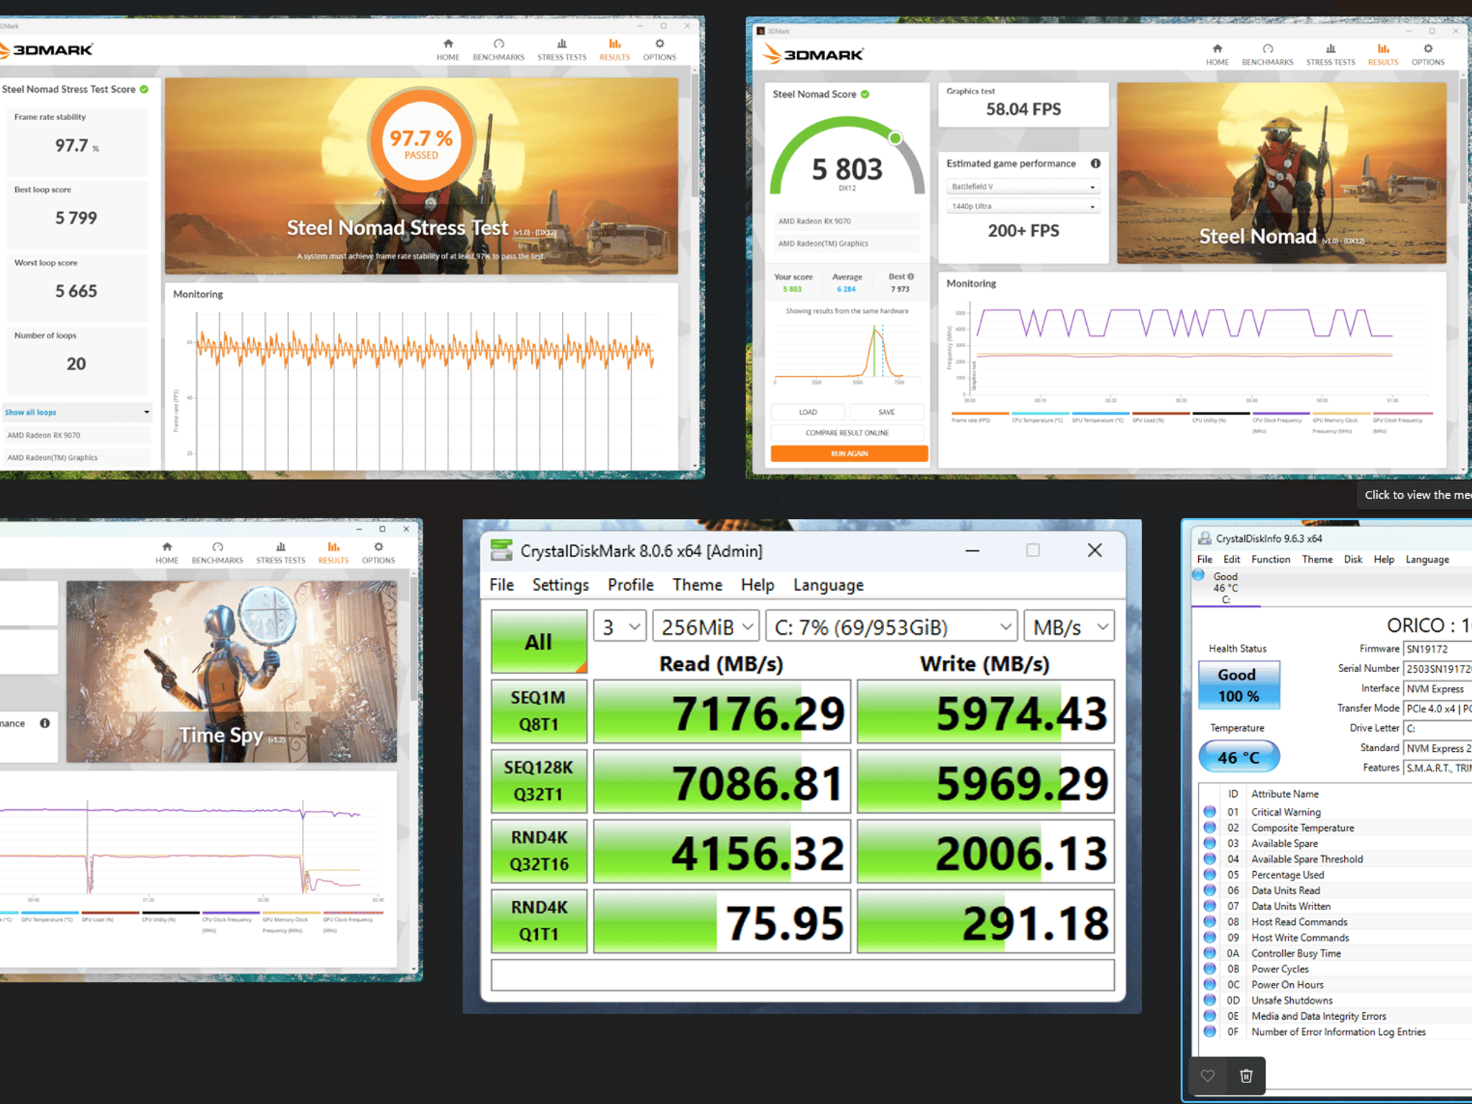
Task: Open the 256MiB test size dropdown
Action: pyautogui.click(x=706, y=627)
